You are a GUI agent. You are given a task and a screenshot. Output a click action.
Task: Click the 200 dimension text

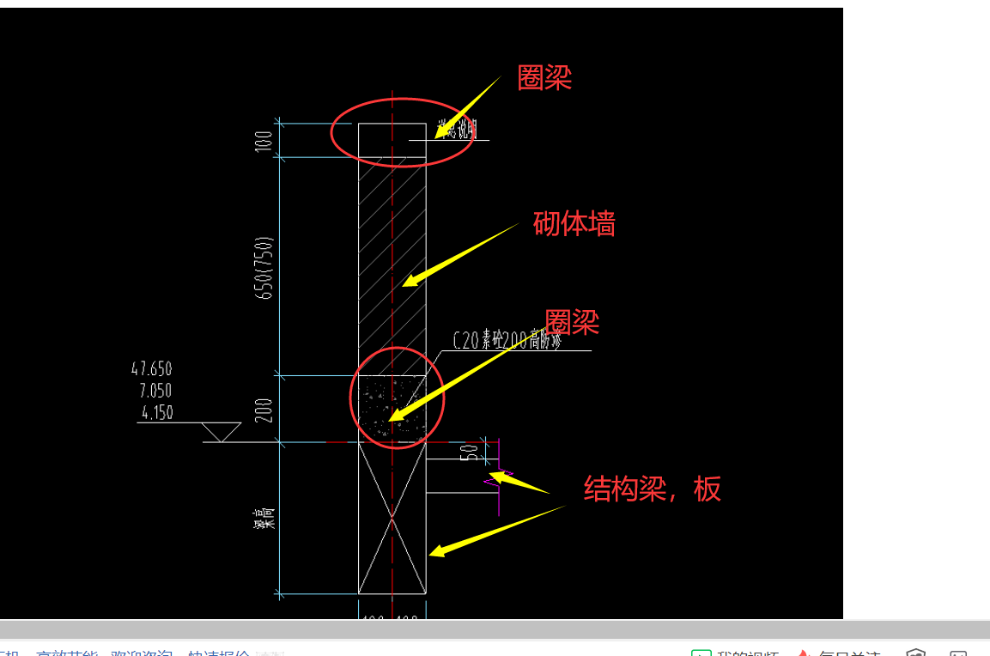264,410
